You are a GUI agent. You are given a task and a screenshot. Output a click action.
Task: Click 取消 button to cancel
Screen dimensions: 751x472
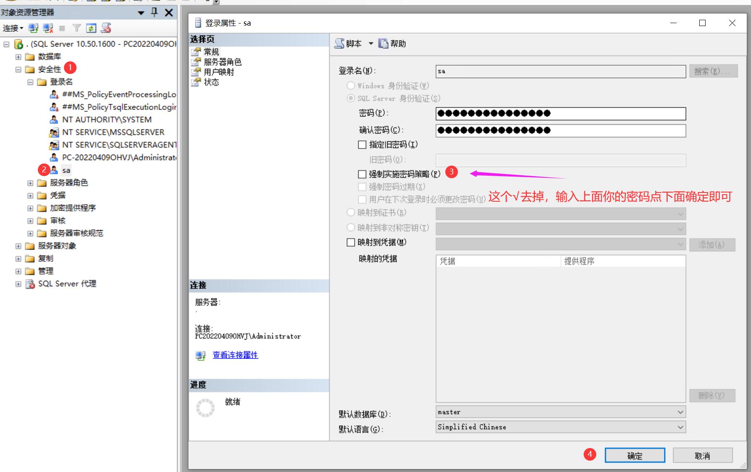pyautogui.click(x=702, y=456)
